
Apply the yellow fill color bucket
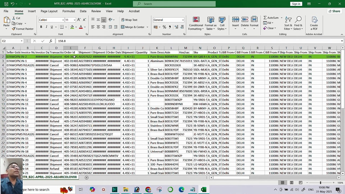coord(72,27)
